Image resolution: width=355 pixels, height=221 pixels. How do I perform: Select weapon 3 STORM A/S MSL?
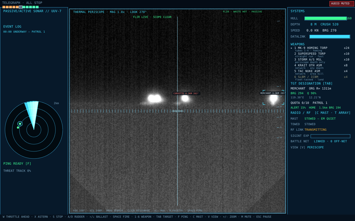(308, 60)
